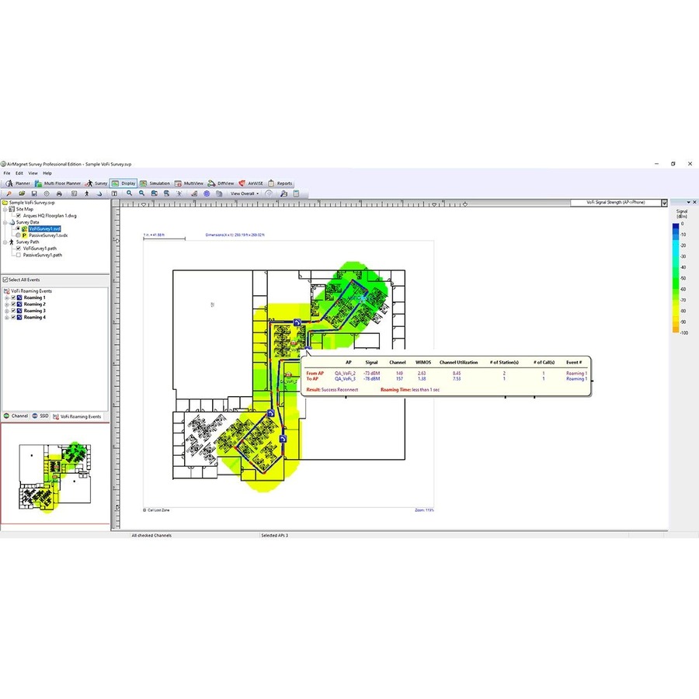
Task: Open the View Overall dropdown
Action: pyautogui.click(x=245, y=193)
